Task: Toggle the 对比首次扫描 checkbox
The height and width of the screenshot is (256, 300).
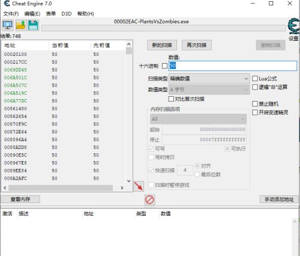Action: click(x=171, y=99)
